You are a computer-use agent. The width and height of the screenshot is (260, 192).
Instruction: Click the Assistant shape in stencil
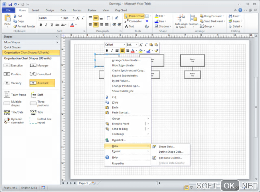tap(42, 83)
